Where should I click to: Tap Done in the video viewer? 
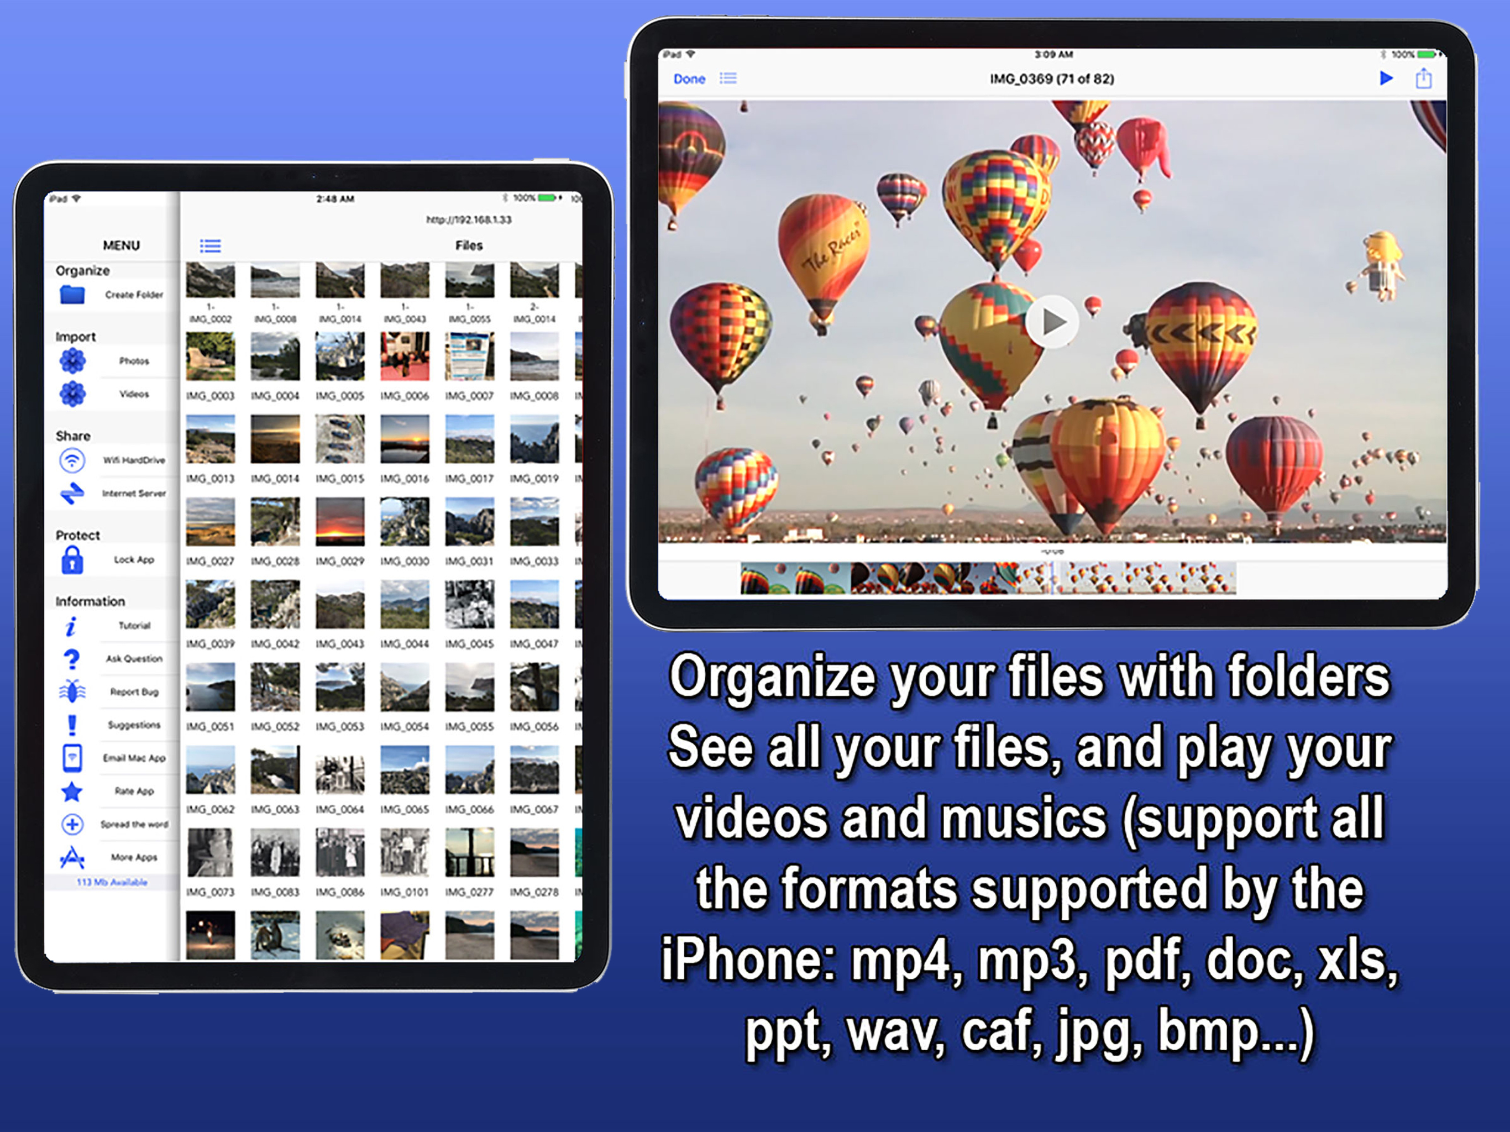[x=689, y=78]
